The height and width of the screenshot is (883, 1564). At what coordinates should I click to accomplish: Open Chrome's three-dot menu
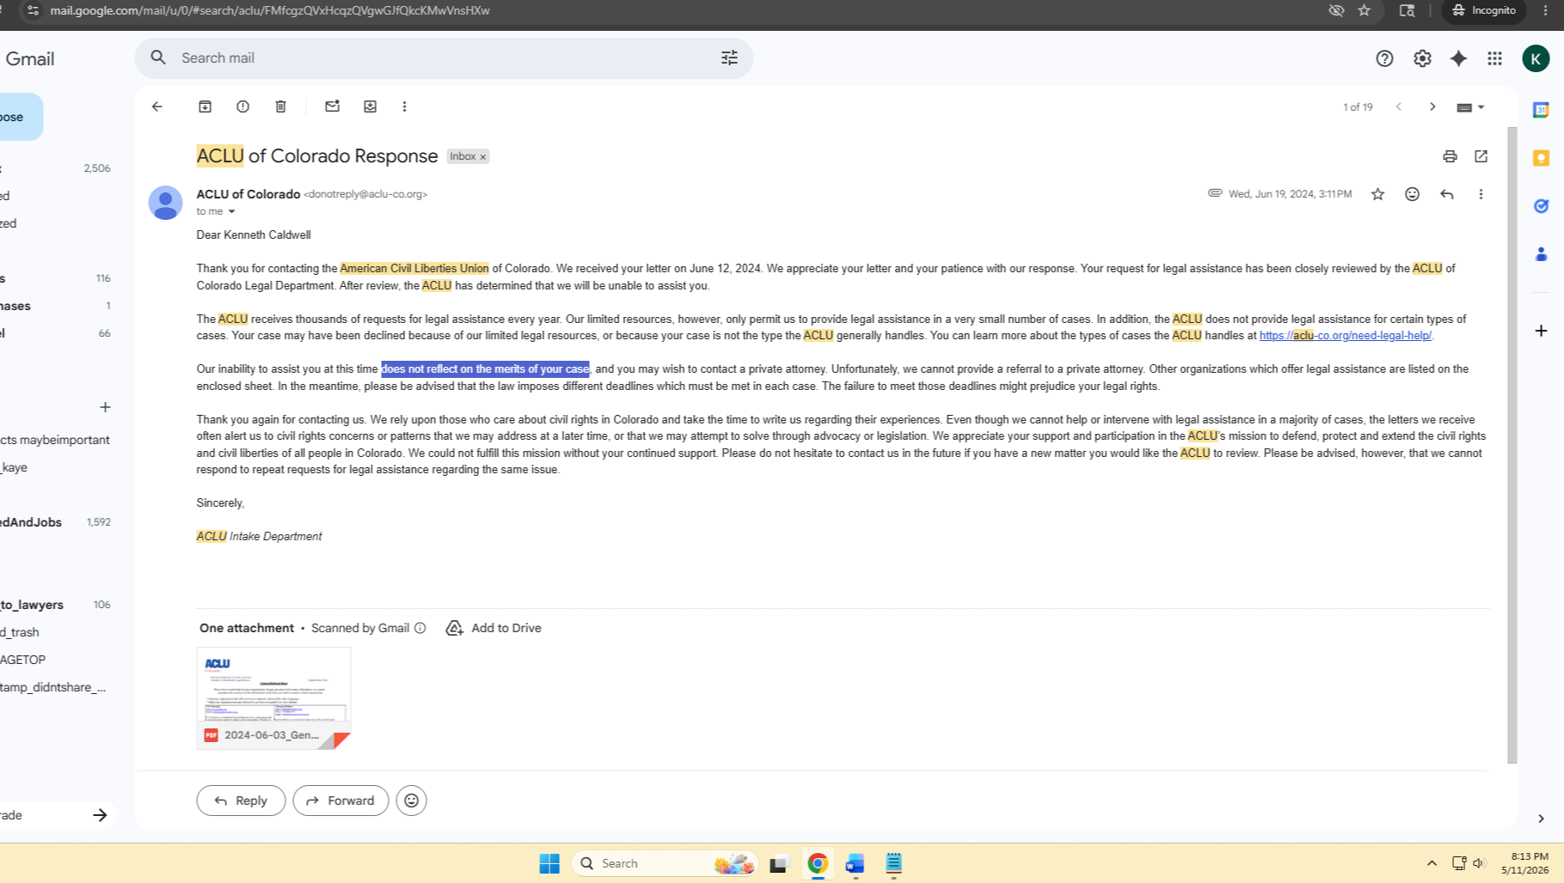pos(1545,10)
